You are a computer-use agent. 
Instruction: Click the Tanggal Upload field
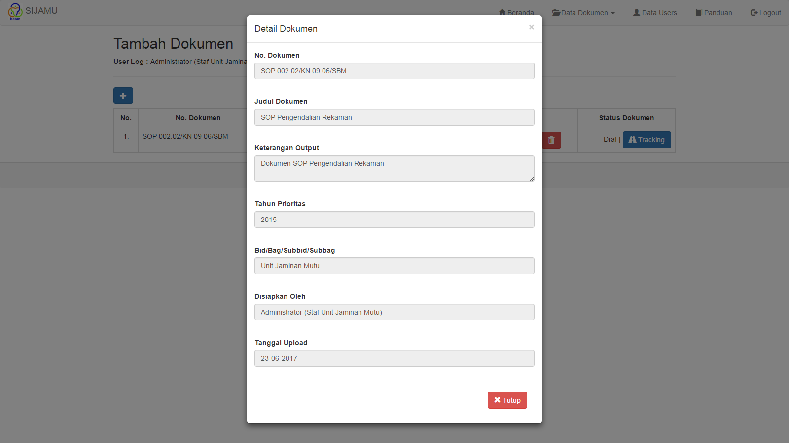click(x=394, y=358)
